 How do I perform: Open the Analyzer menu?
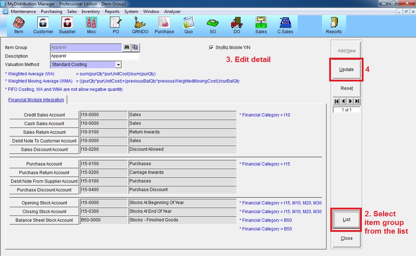pyautogui.click(x=172, y=12)
